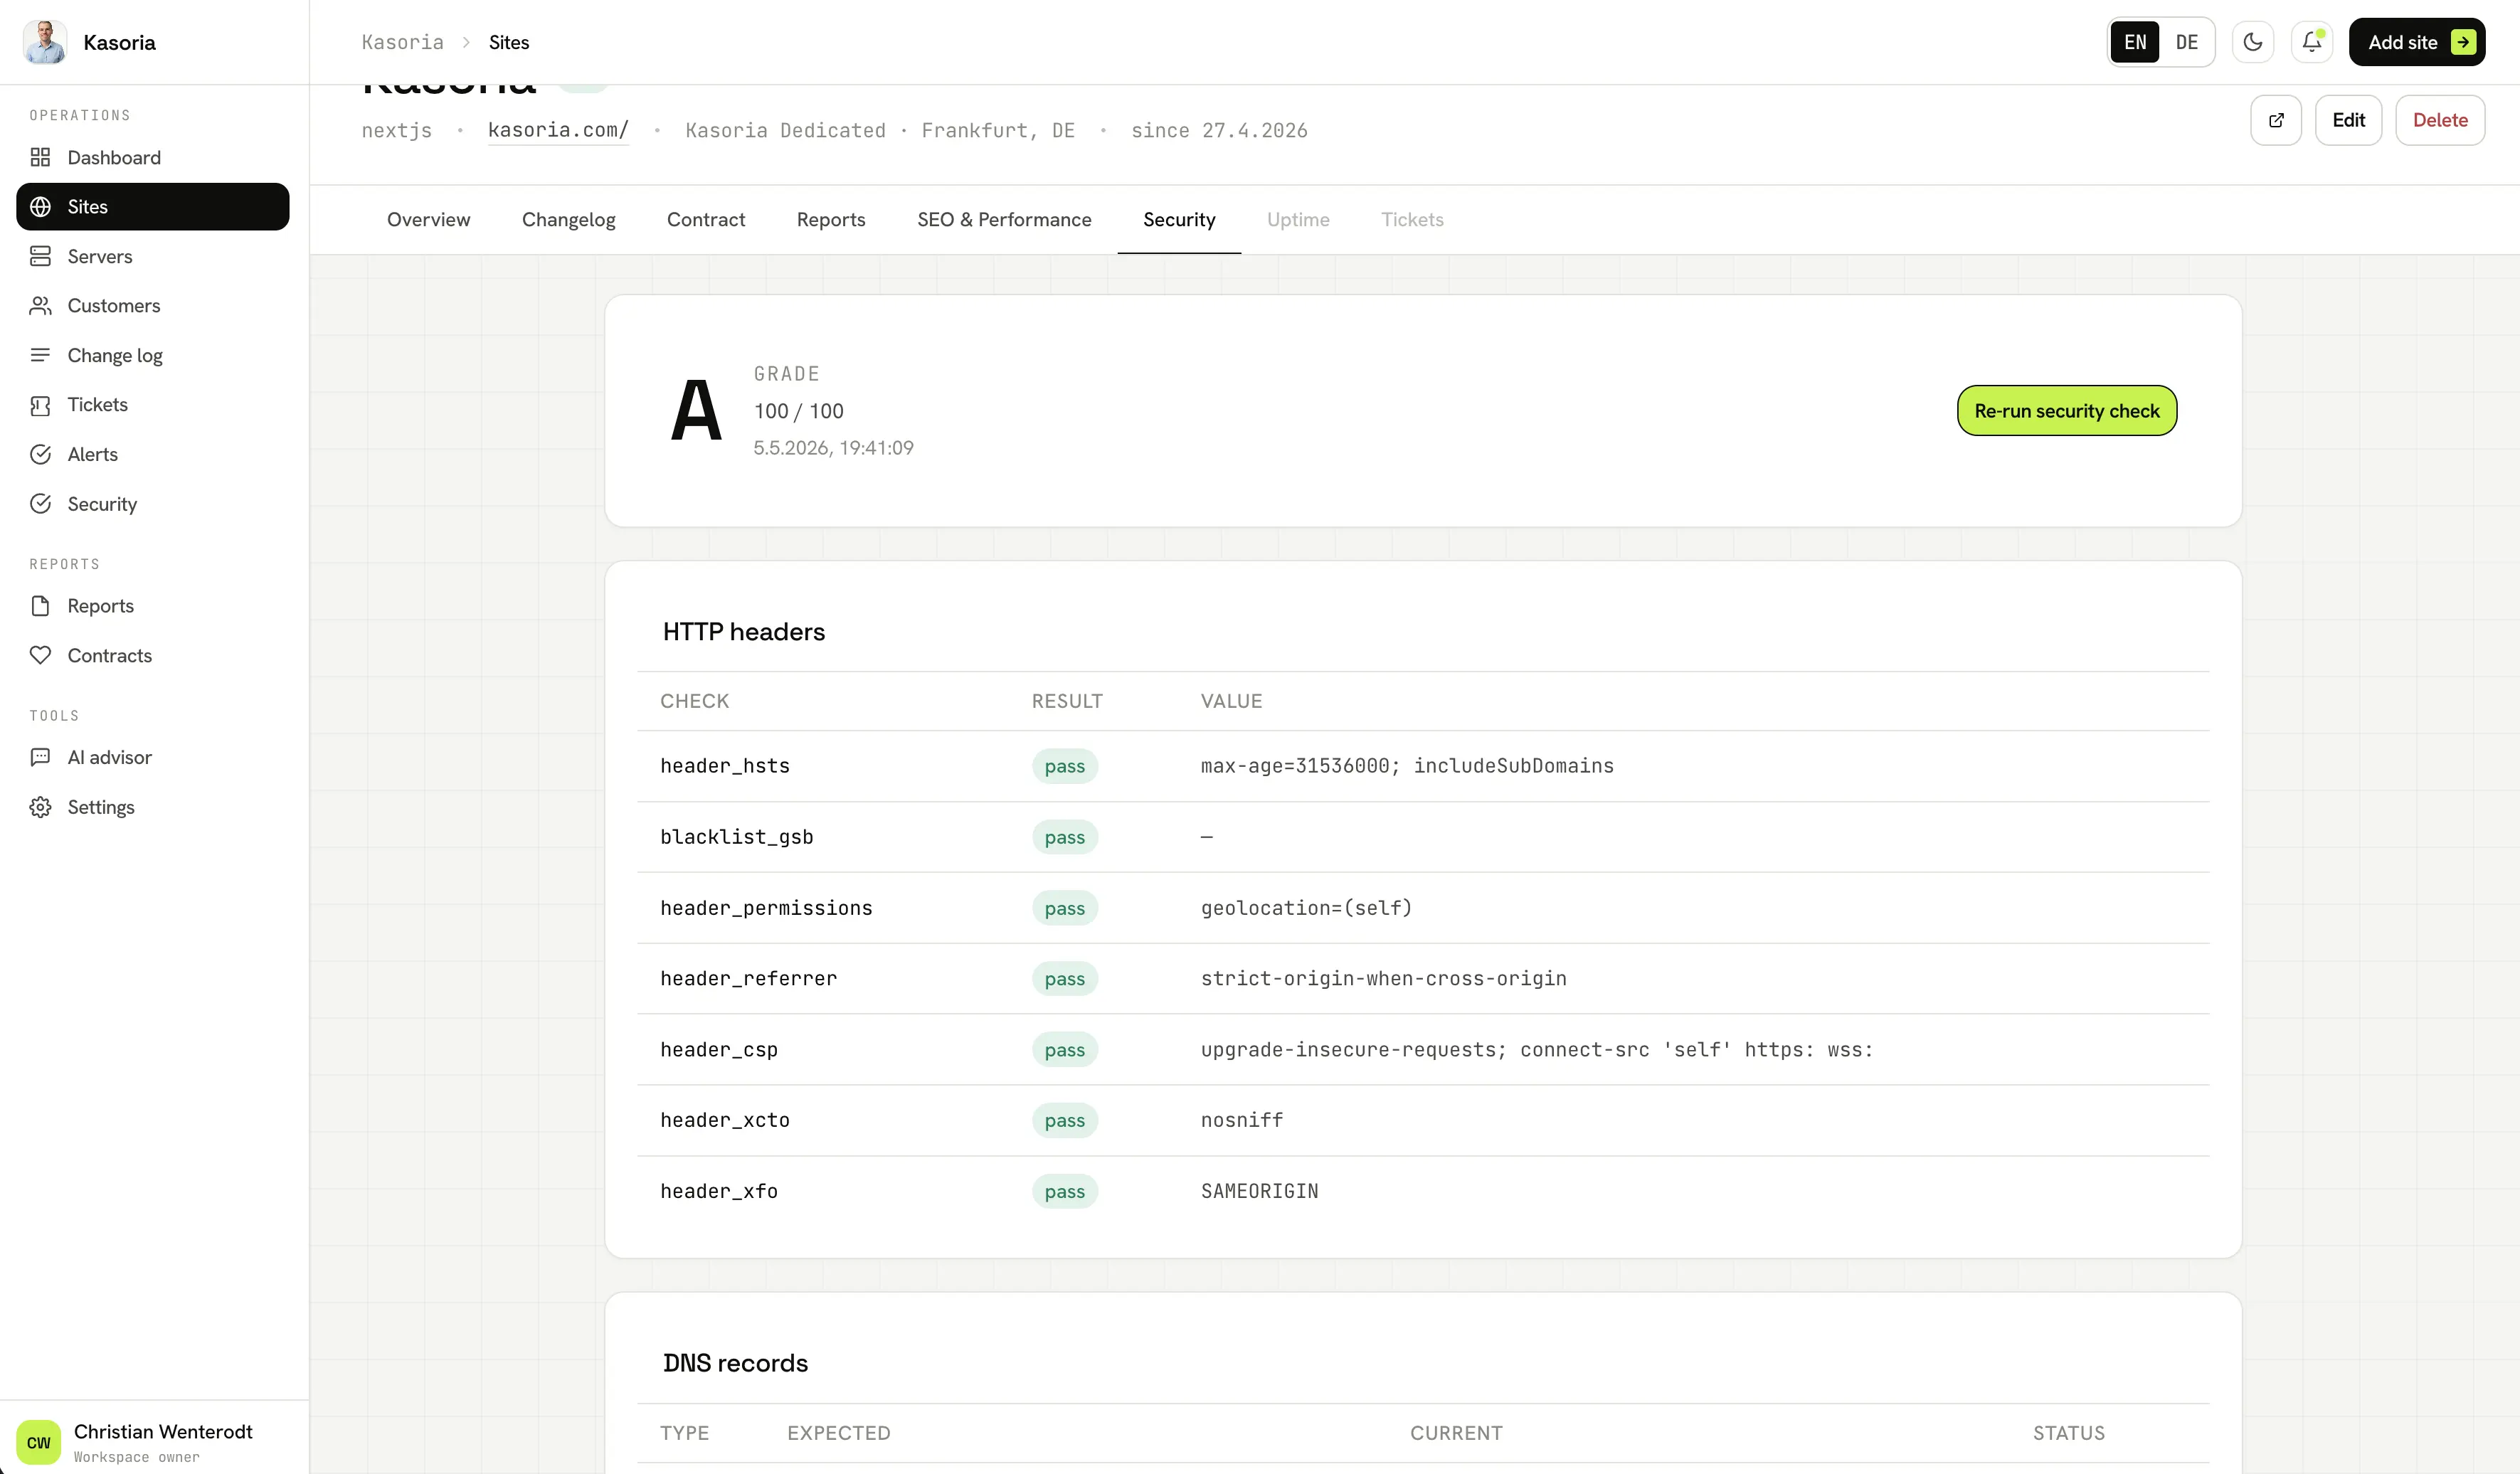Click the geolocation=(self) value

(1305, 908)
